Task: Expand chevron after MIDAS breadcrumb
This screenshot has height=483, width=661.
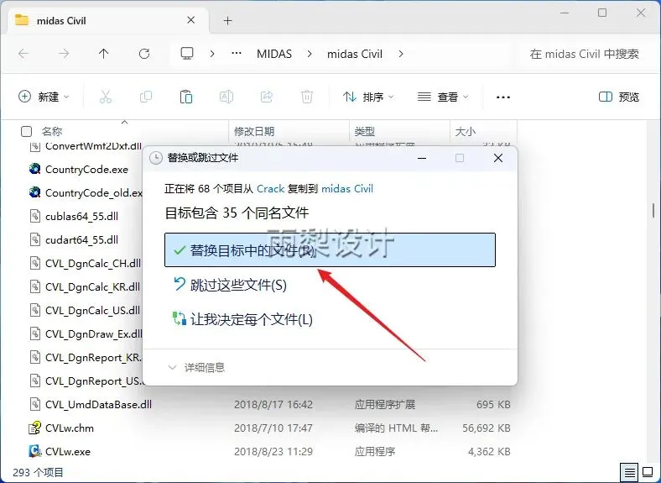Action: [310, 54]
